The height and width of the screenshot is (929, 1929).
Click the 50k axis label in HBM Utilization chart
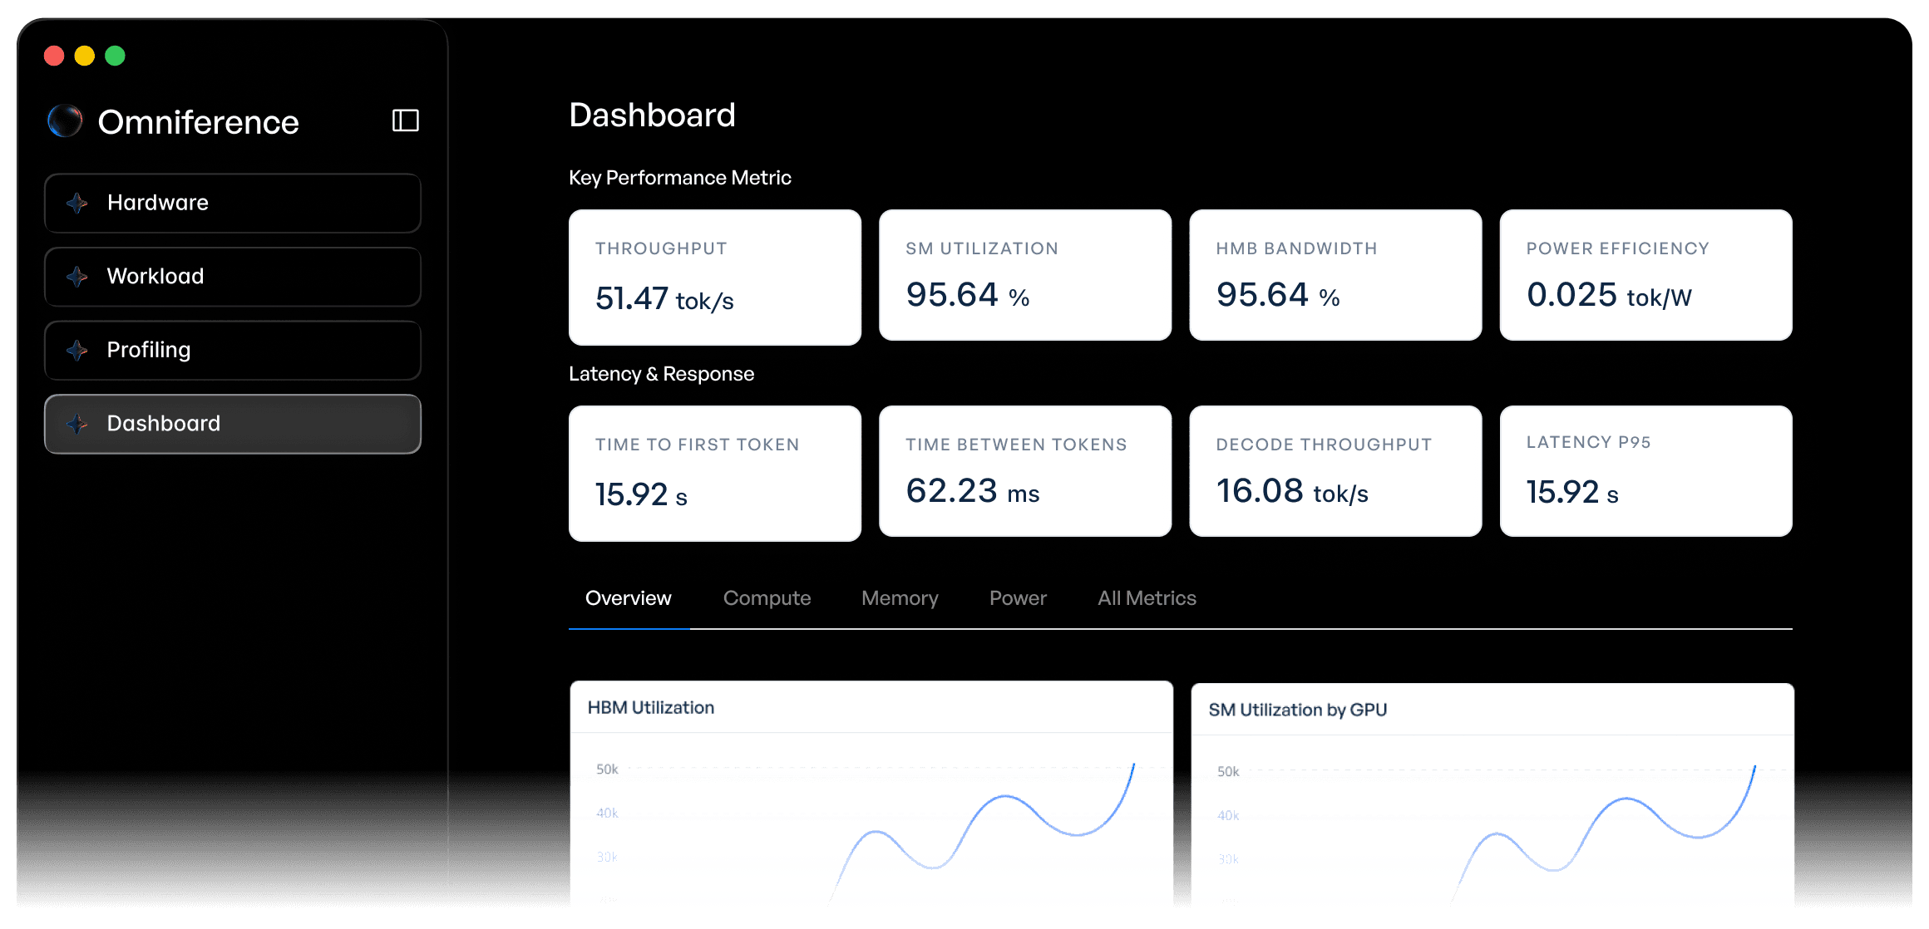607,769
